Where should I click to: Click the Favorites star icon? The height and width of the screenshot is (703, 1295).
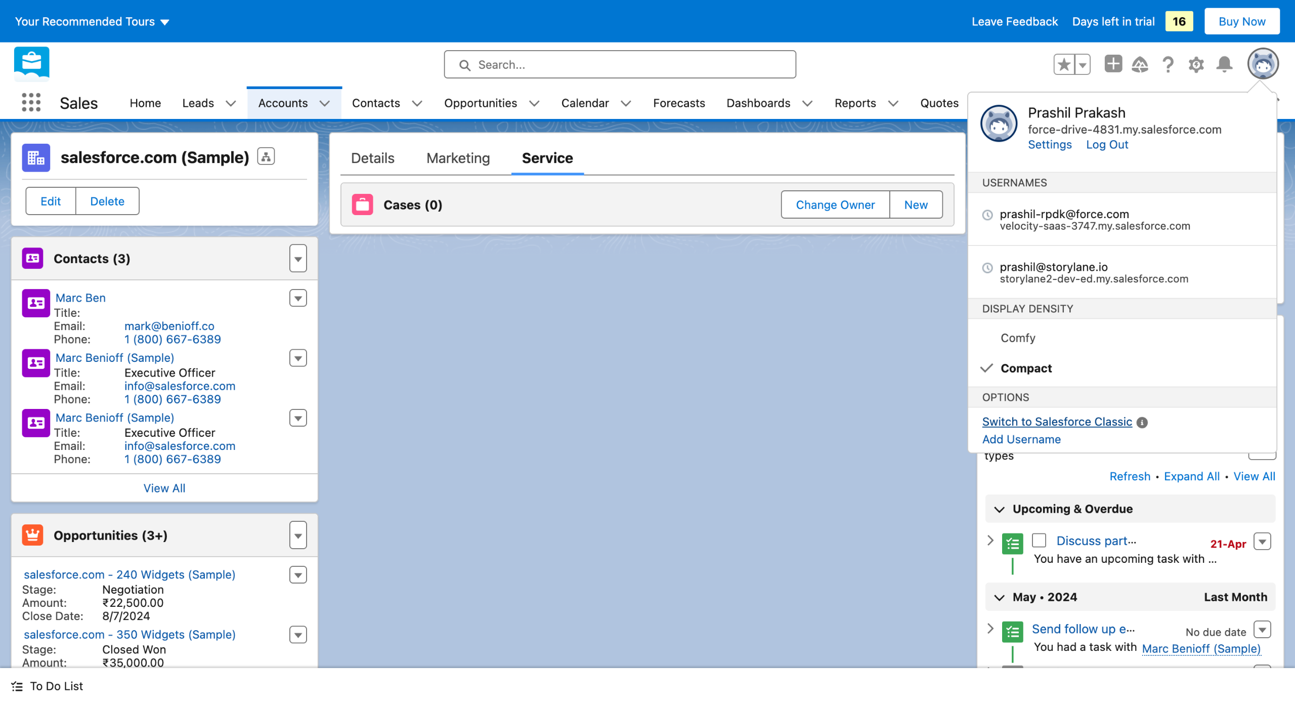(1064, 64)
